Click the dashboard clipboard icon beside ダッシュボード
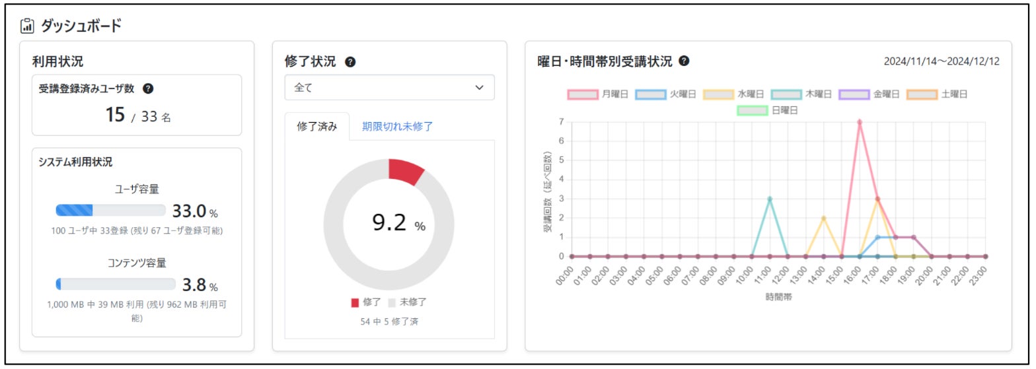This screenshot has width=1036, height=369. click(x=28, y=26)
